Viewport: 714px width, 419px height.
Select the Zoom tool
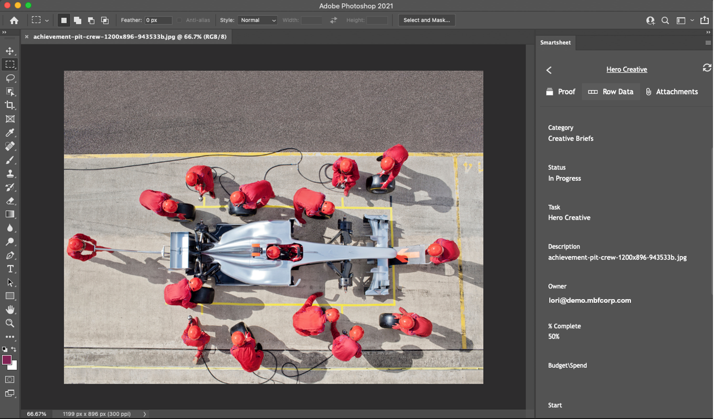[x=10, y=323]
